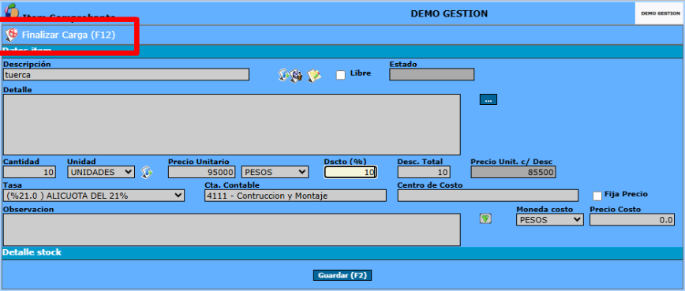The height and width of the screenshot is (291, 685).
Task: Click inside the Detalle text area
Action: pos(231,125)
